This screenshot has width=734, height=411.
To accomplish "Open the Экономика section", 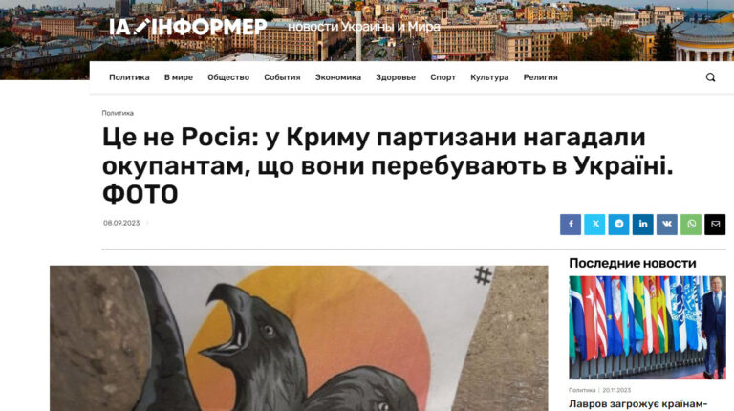I will (x=338, y=77).
